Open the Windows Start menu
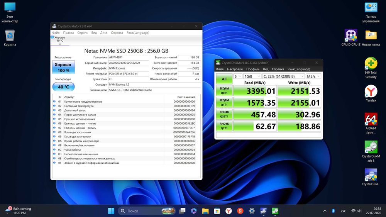Screen dimensions: 386x217 click(111, 211)
